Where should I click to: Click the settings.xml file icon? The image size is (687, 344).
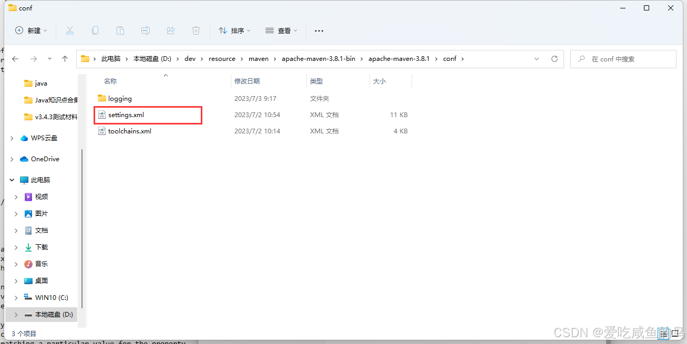pyautogui.click(x=102, y=115)
